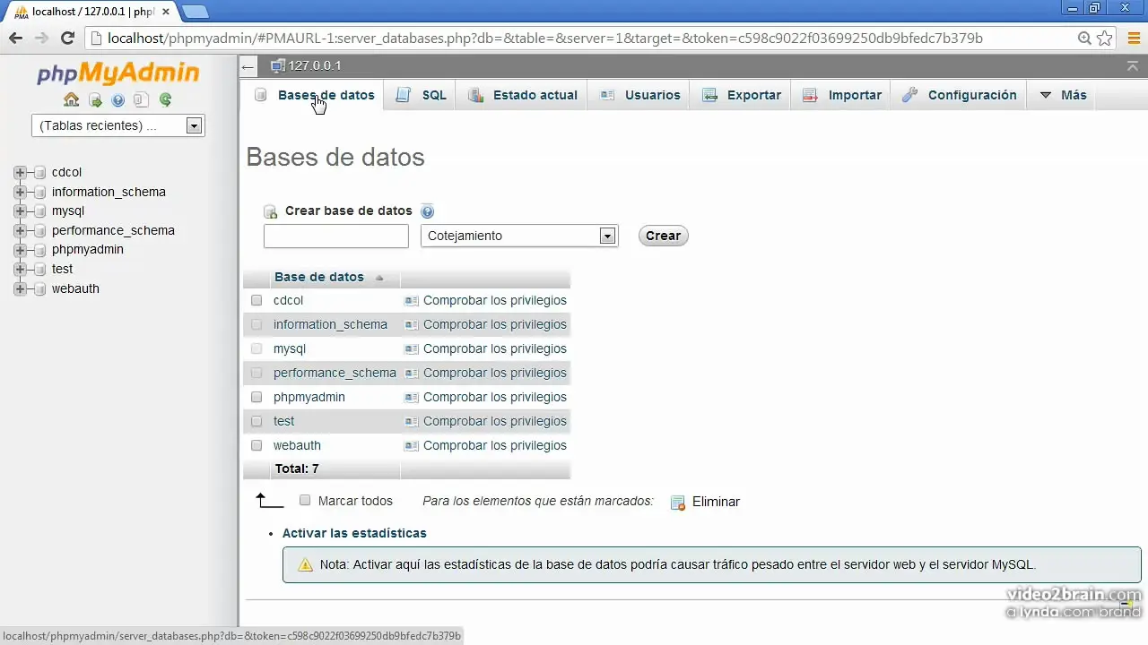Screen dimensions: 1148x645
Task: Expand the webauth database tree node
Action: [20, 289]
